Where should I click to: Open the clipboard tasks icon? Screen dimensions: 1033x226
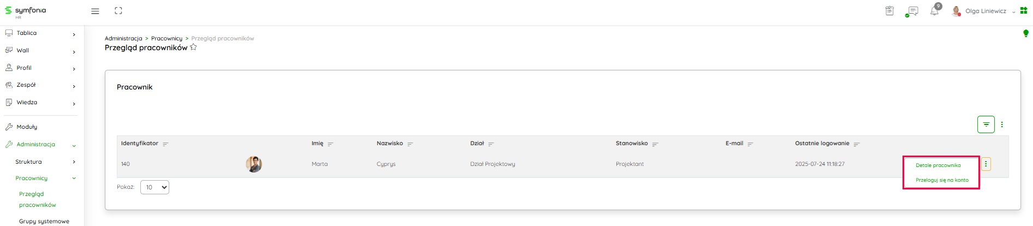[889, 11]
